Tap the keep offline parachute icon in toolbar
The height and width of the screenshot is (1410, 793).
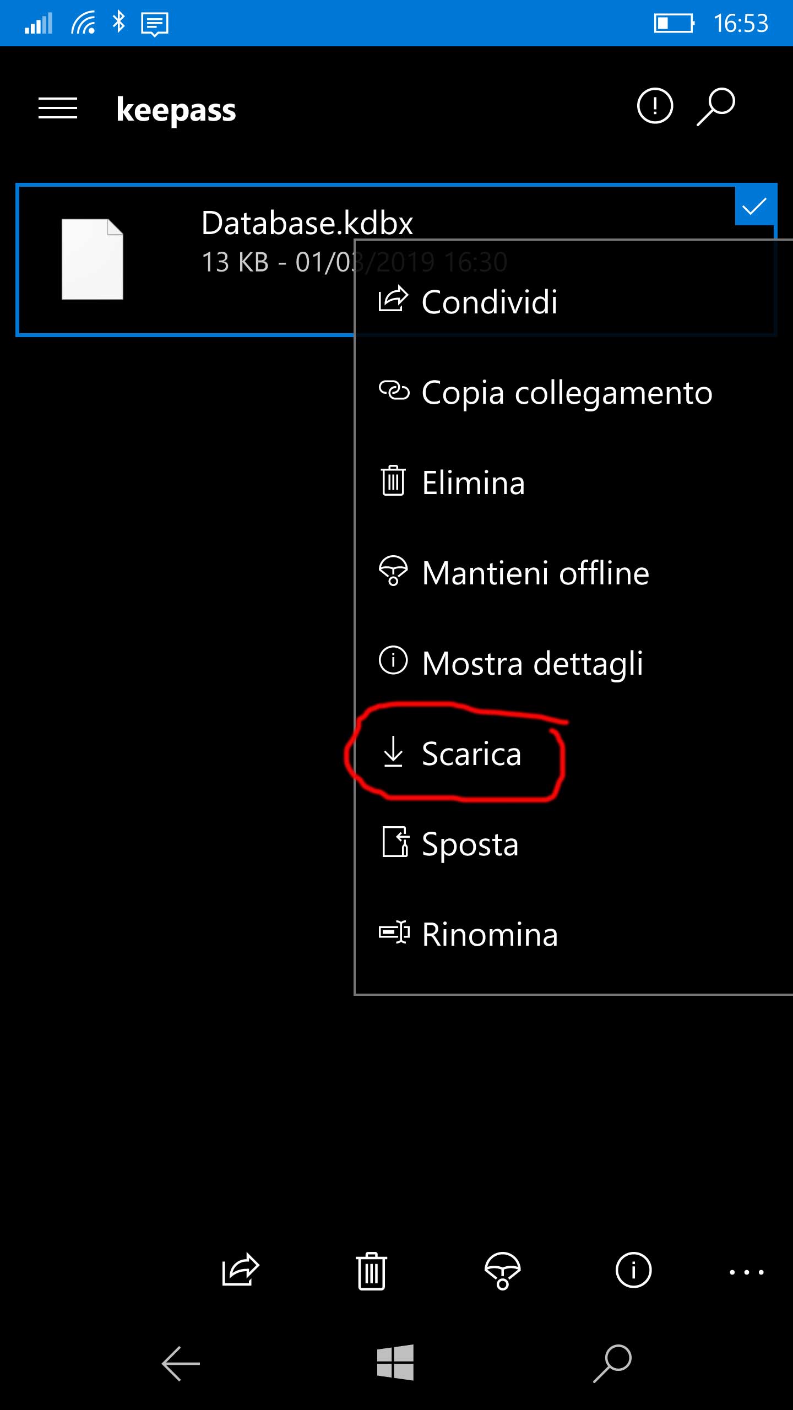pyautogui.click(x=502, y=1271)
